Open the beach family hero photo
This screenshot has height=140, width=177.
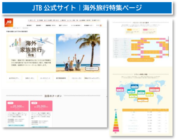click(78, 53)
